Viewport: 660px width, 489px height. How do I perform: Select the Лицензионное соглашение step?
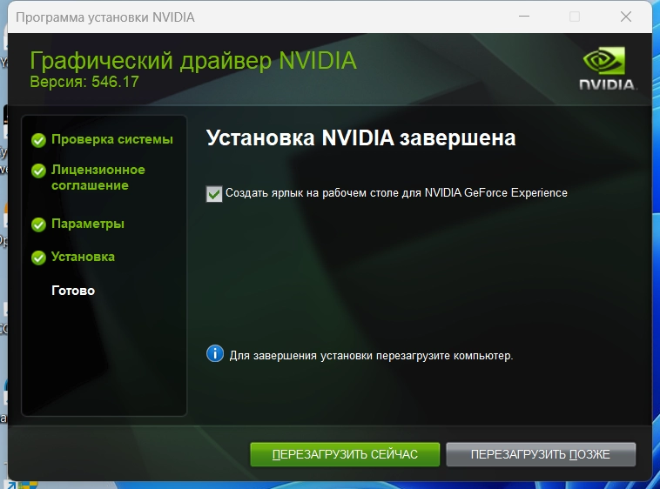98,178
